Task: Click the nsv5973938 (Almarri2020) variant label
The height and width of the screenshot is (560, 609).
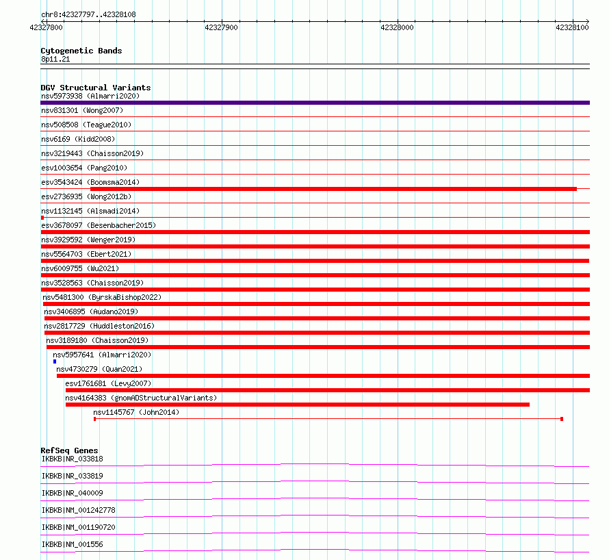Action: tap(90, 96)
